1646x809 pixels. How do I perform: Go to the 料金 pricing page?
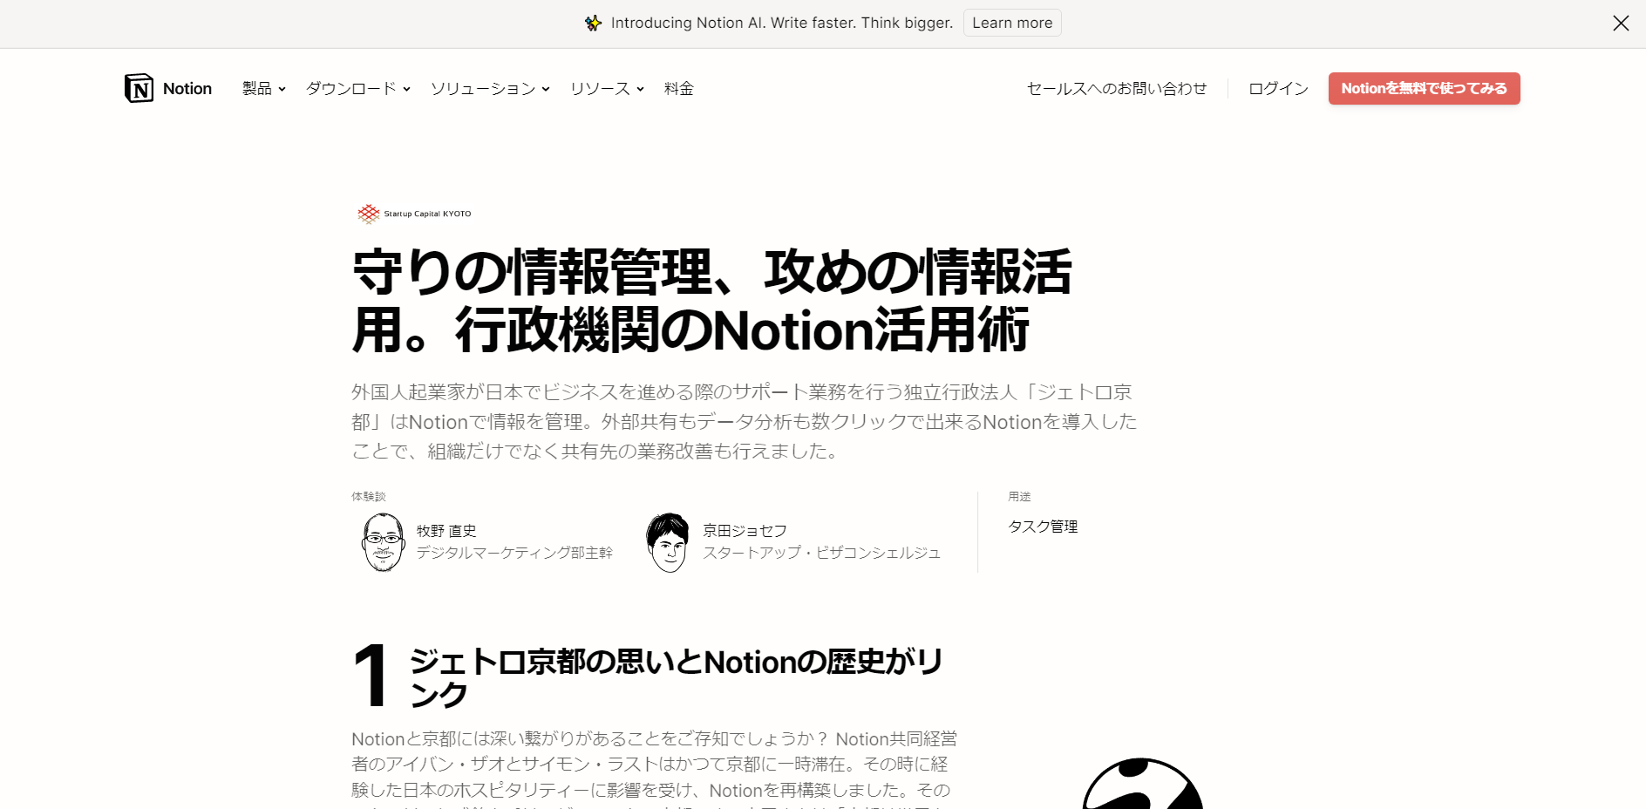(x=679, y=88)
